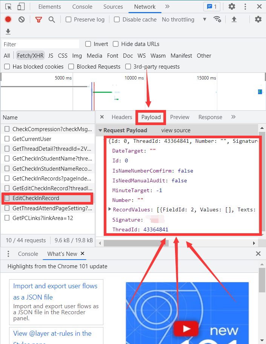Open the DevTools three-dot customize menu

pos(245,6)
